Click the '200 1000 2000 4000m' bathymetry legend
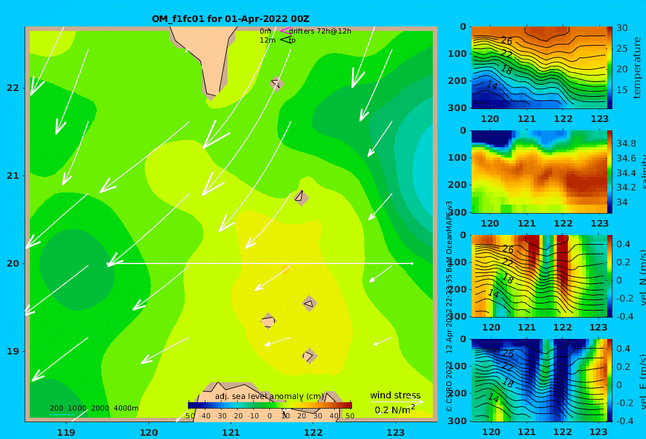Screen dimensions: 646x439 [x=94, y=408]
